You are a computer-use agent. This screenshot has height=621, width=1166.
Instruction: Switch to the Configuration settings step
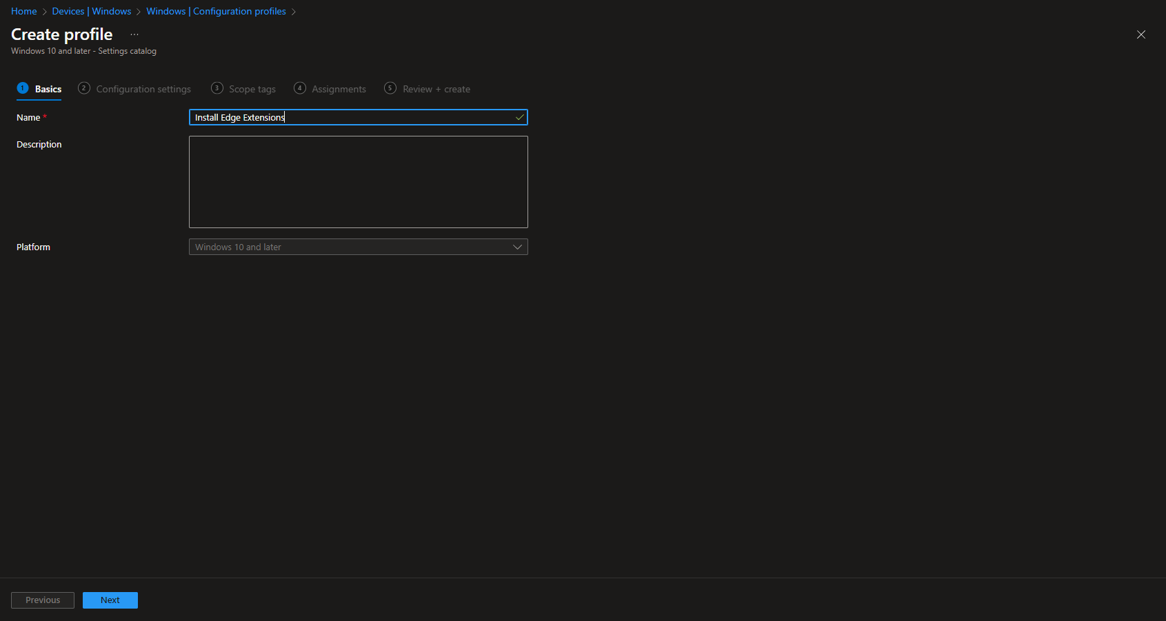pos(143,88)
